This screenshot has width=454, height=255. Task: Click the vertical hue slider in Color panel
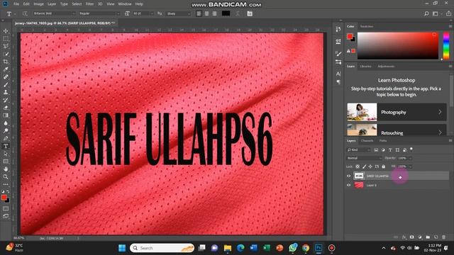446,45
